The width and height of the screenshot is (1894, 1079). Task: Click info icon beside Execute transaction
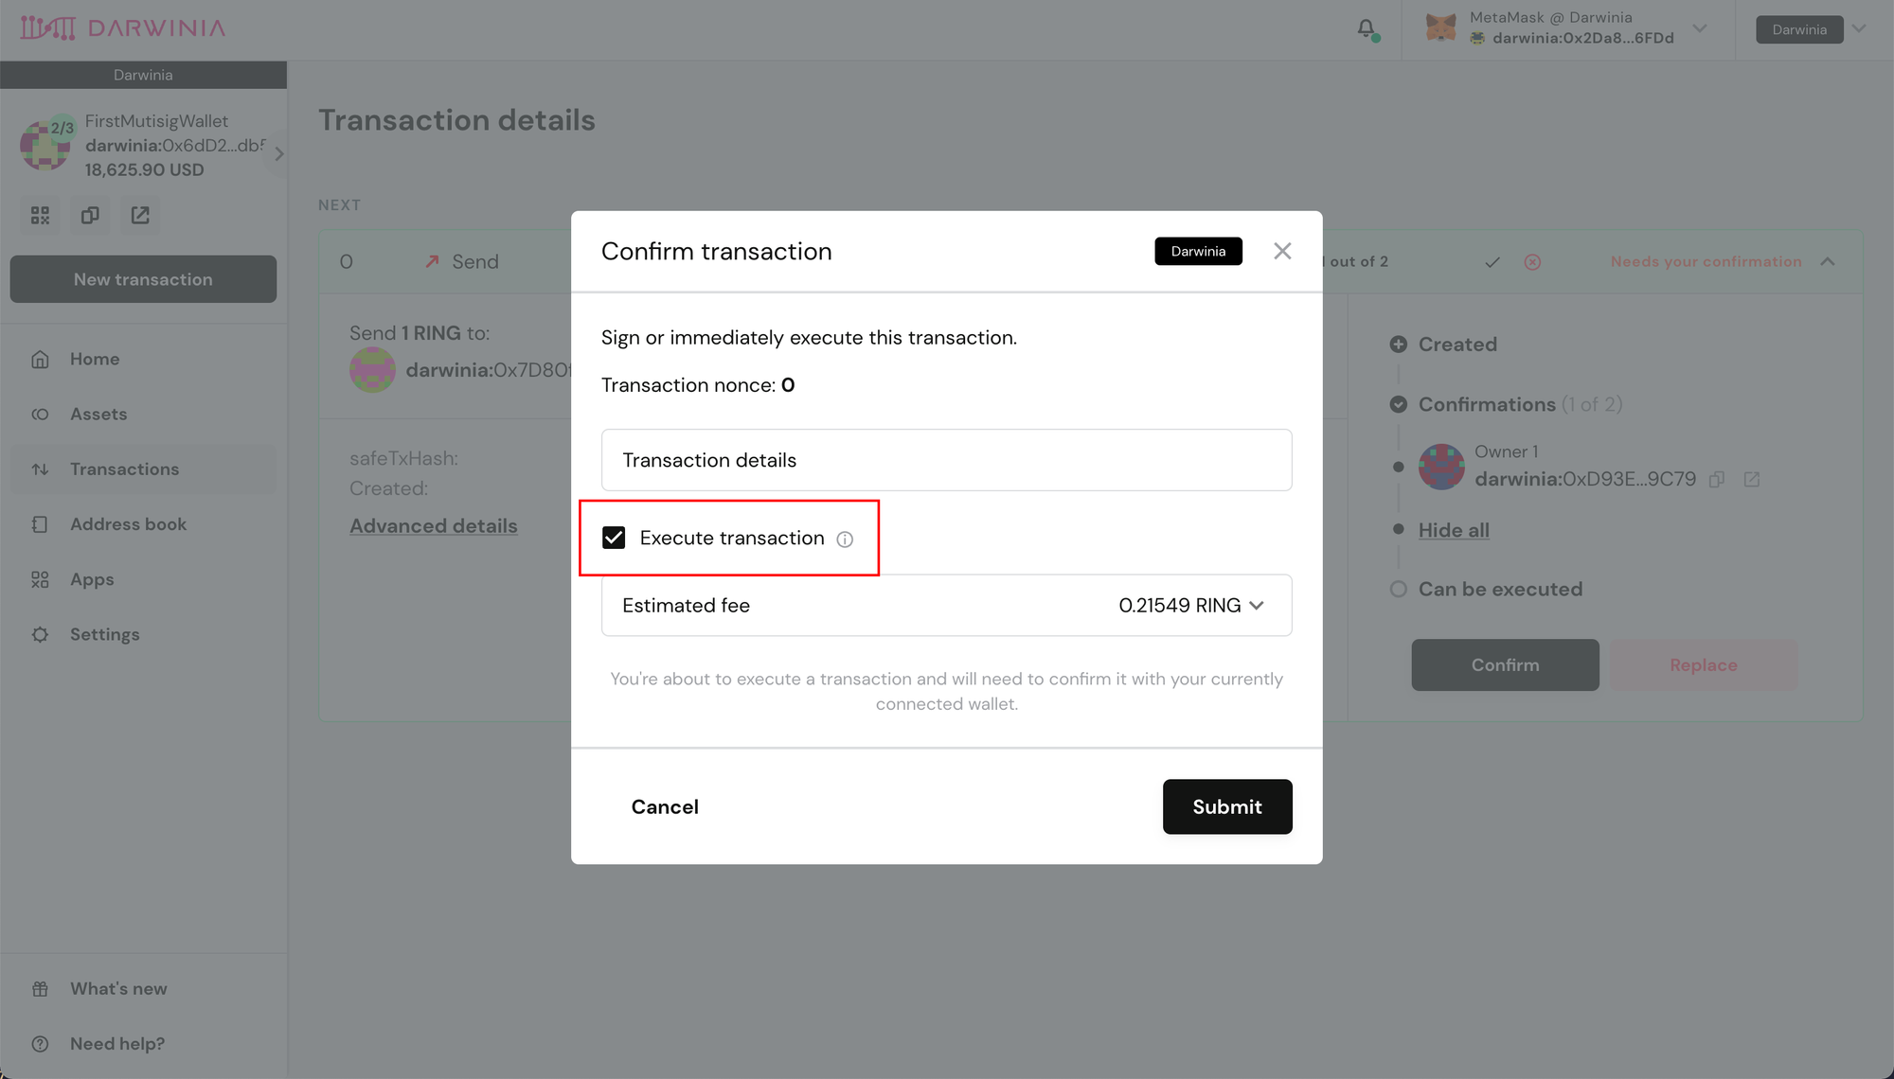pyautogui.click(x=845, y=539)
